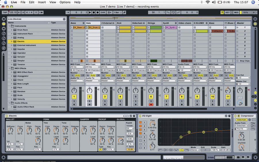This screenshot has width=259, height=162.
Task: Open the View menu
Action: tap(53, 2)
